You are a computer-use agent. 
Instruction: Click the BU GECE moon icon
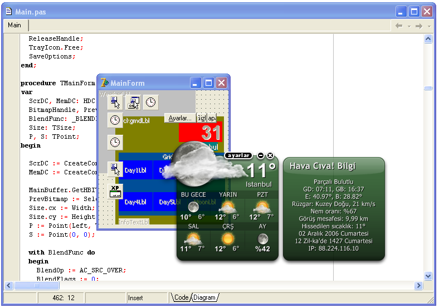click(193, 207)
